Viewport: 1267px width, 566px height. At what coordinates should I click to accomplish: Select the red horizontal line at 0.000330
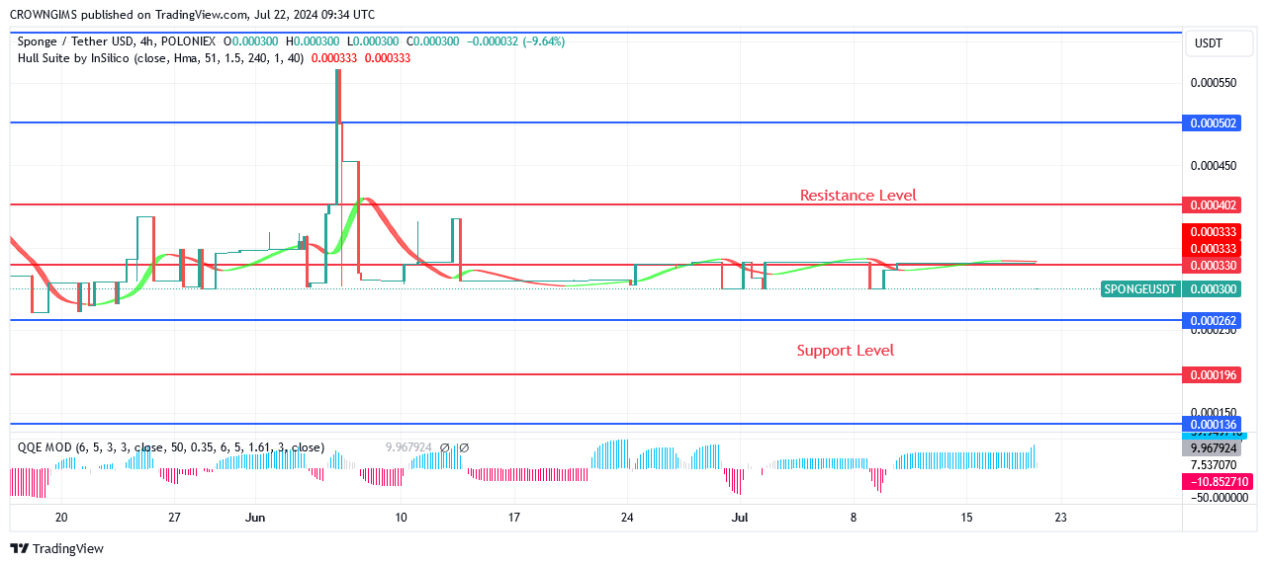coord(596,265)
